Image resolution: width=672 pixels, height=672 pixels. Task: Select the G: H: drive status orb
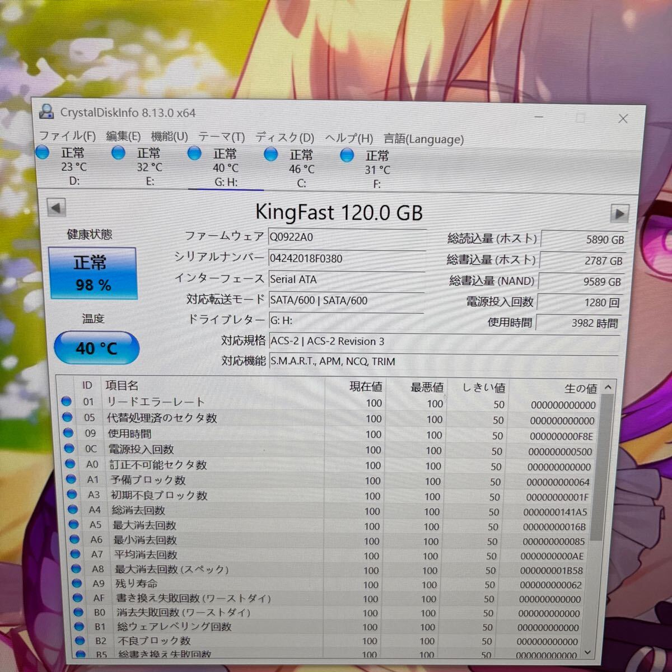194,153
